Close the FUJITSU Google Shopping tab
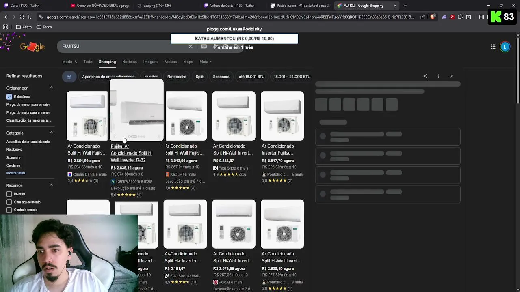This screenshot has width=520, height=292. click(x=395, y=6)
